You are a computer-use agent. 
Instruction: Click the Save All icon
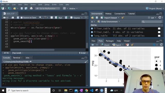click(26, 9)
